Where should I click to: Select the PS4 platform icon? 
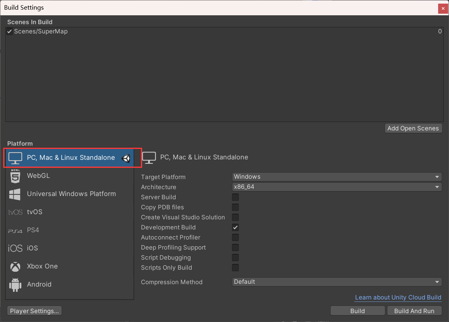click(x=15, y=231)
